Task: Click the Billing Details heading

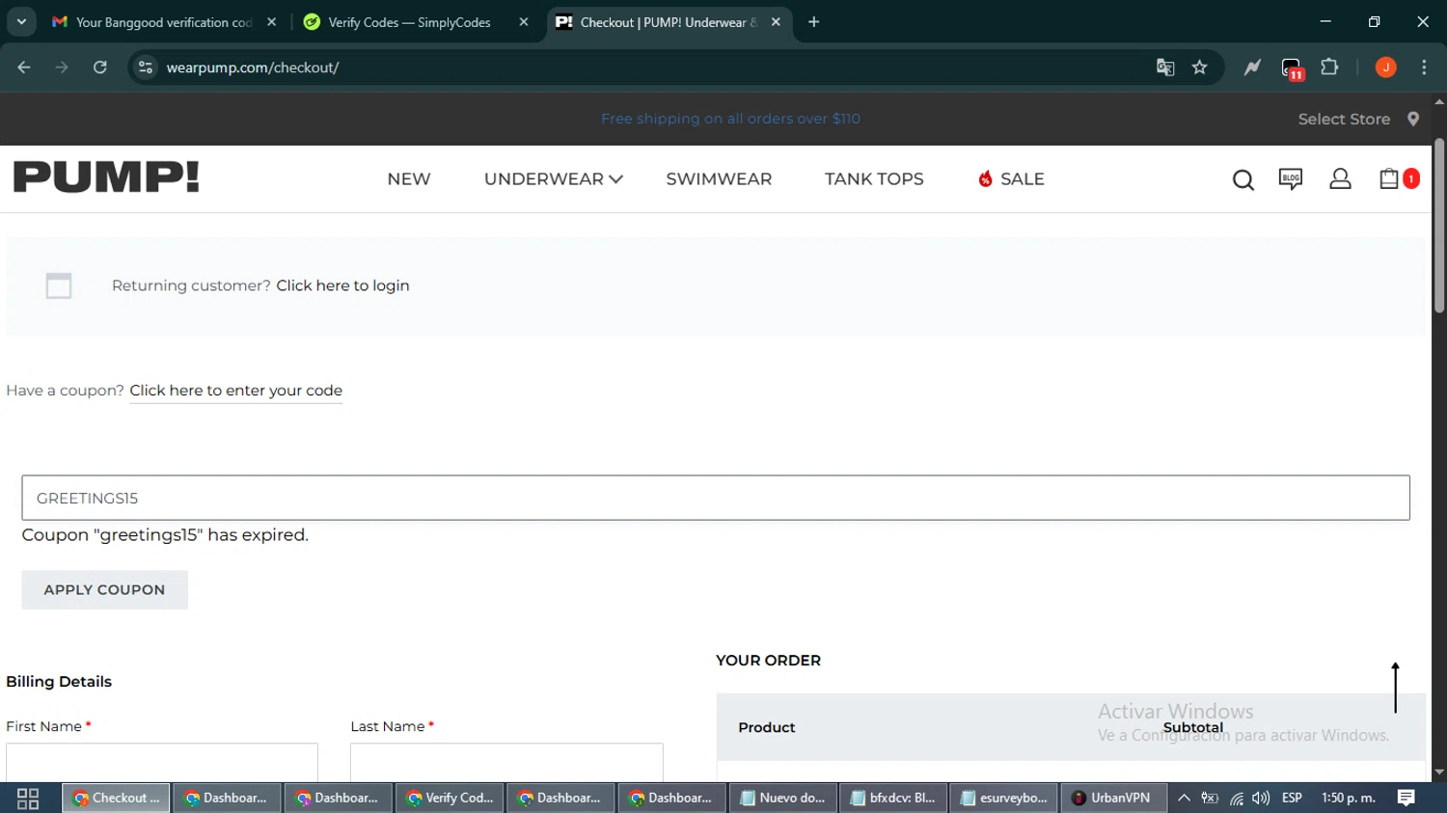Action: pos(59,682)
